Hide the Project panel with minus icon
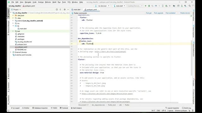 click(x=68, y=9)
